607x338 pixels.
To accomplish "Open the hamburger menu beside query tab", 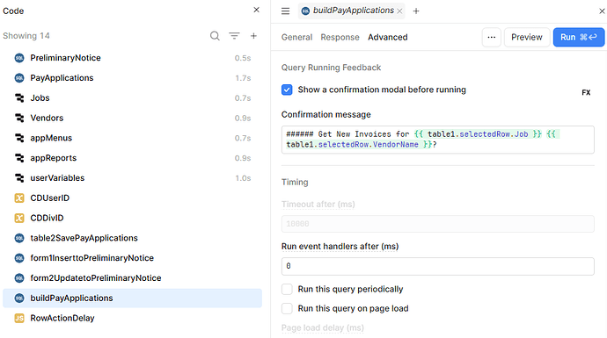I will tap(285, 11).
